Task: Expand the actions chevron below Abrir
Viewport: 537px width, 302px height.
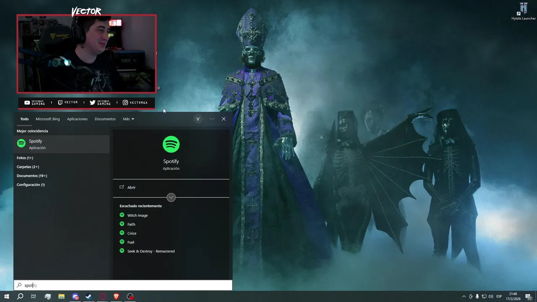Action: [171, 198]
